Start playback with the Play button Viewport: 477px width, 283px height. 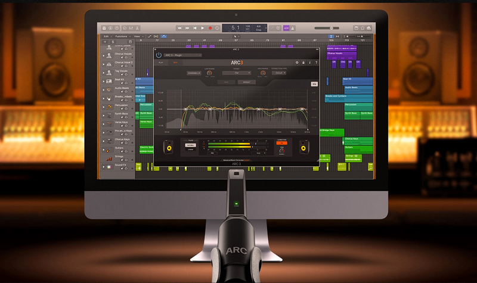(202, 28)
